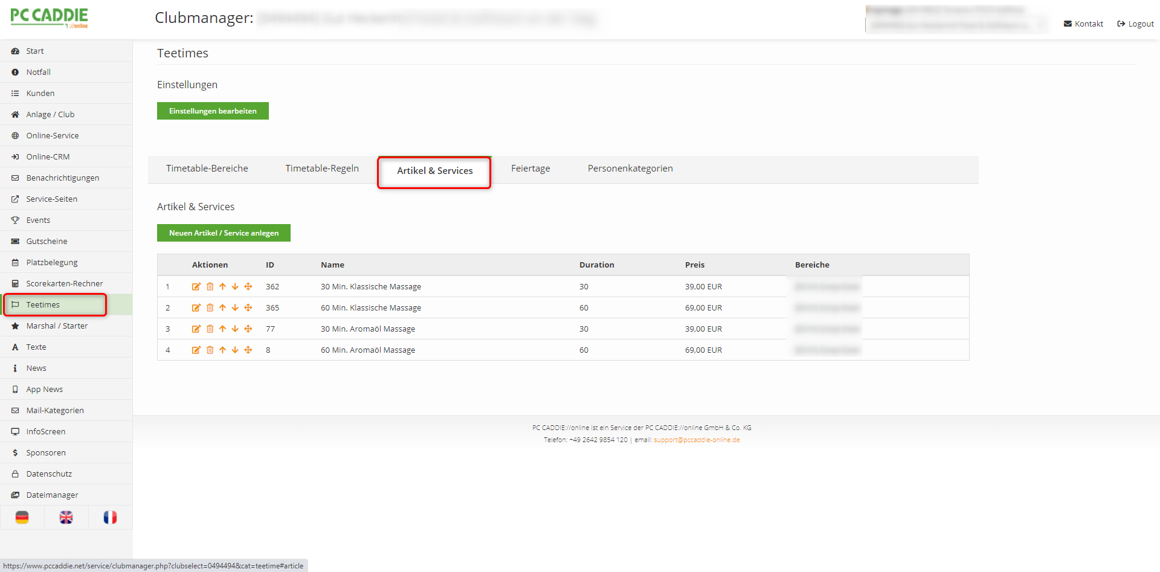
Task: Click Einstellungen bearbeiten button
Action: point(213,111)
